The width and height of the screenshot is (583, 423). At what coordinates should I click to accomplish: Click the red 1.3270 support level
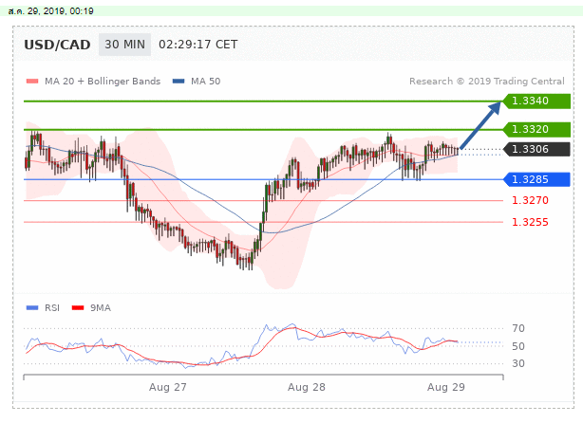click(x=530, y=200)
